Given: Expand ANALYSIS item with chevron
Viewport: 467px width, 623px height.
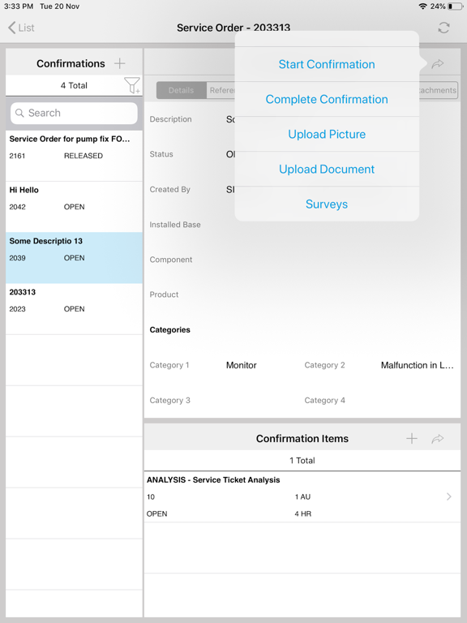Looking at the screenshot, I should coord(448,496).
